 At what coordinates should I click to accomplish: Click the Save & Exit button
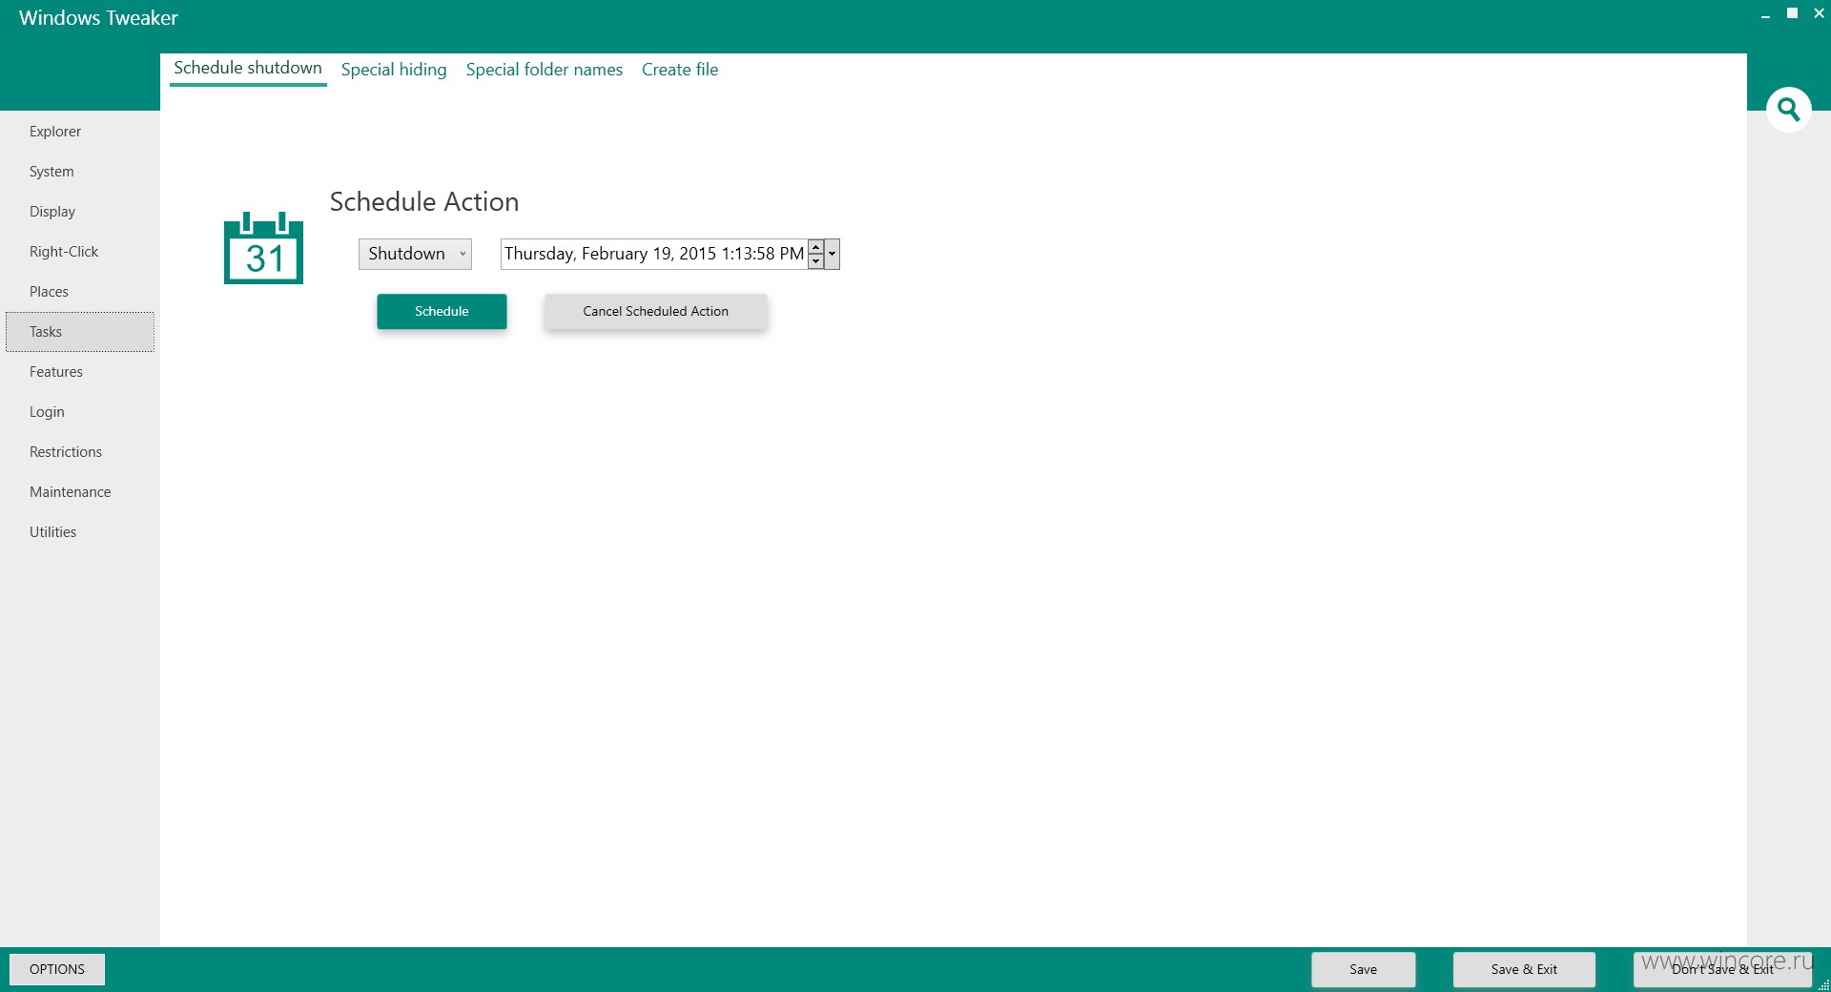1524,969
